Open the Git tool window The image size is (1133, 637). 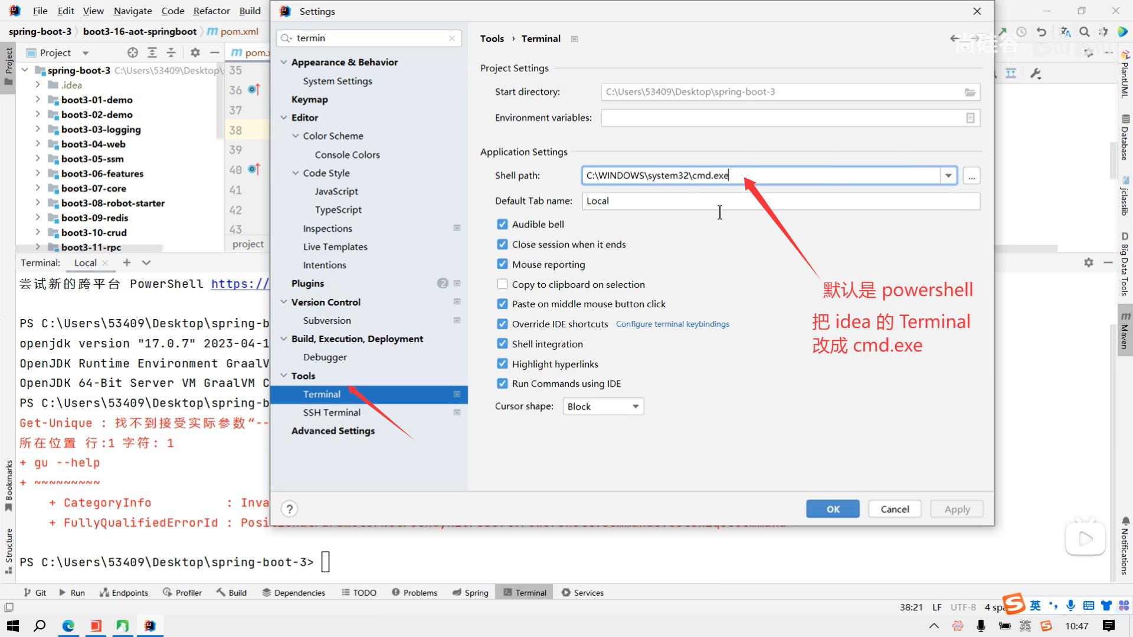(x=35, y=593)
